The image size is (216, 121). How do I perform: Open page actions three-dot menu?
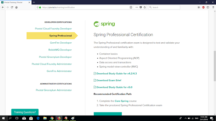click(x=137, y=7)
